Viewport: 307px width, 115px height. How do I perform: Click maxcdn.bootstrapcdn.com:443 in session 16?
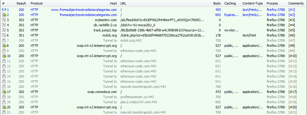(143, 86)
